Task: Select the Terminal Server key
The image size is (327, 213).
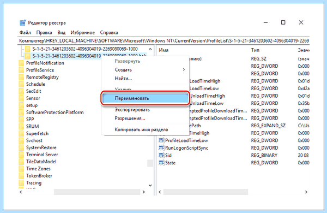Action: [42, 155]
